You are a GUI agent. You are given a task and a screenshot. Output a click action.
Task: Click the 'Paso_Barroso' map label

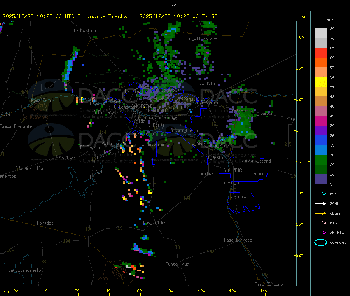(x=238, y=240)
